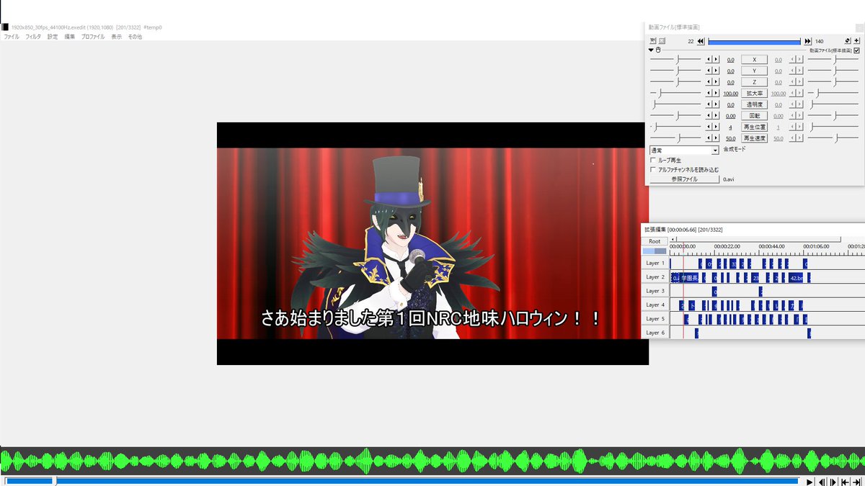Viewport: 865px width, 486px height.
Task: Enable the ループ再生 checkbox
Action: click(653, 160)
